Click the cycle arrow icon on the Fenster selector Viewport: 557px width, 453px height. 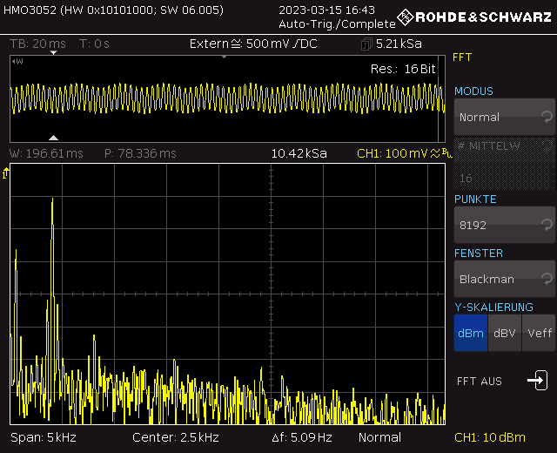click(546, 279)
